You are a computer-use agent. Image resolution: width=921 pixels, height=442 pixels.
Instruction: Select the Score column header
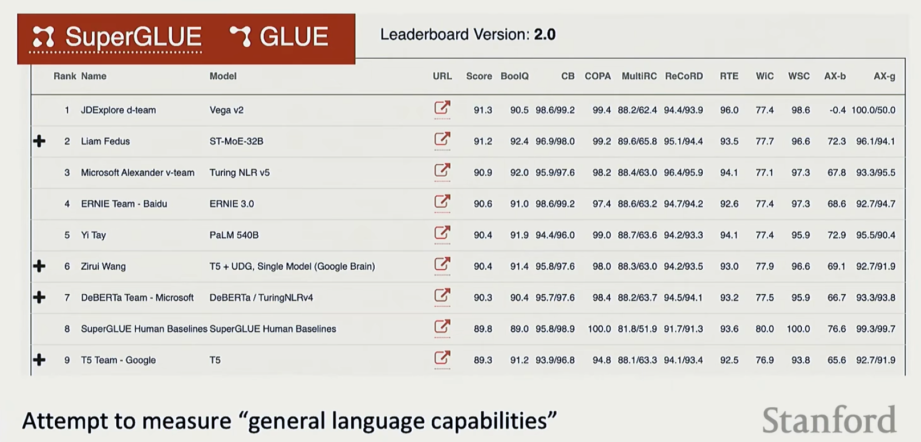pos(479,76)
